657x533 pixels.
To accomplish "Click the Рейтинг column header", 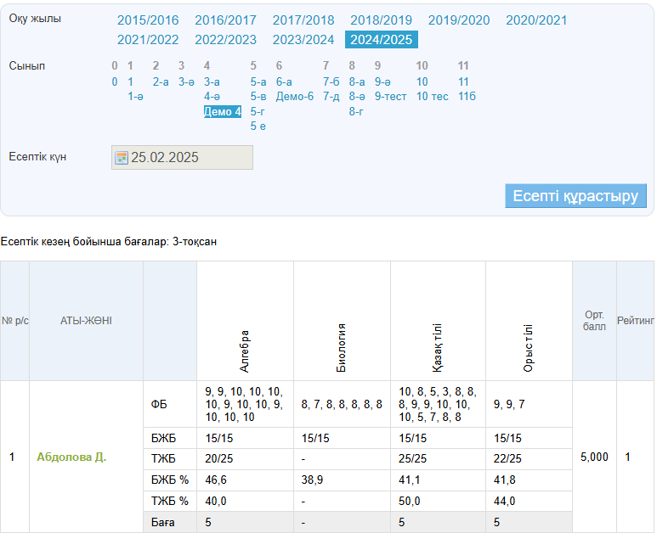I will 635,321.
